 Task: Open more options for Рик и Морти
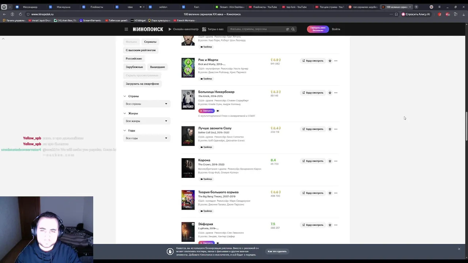(x=336, y=61)
